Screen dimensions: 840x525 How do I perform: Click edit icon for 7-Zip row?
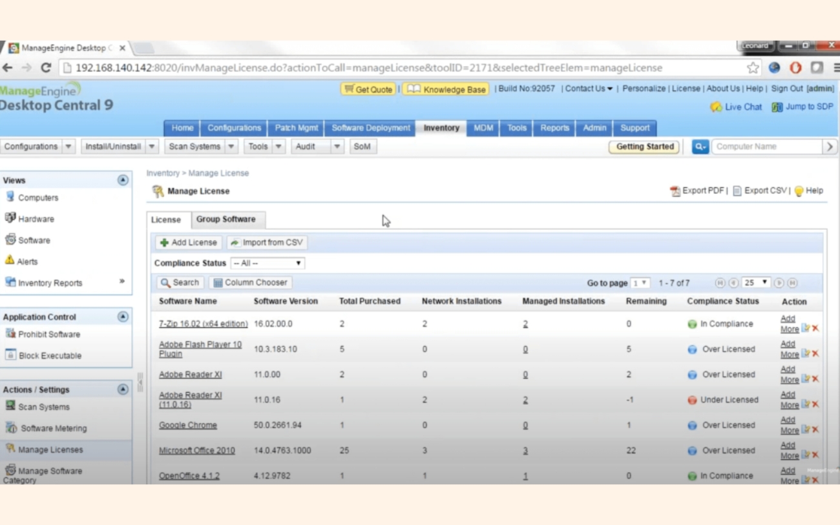(x=805, y=328)
